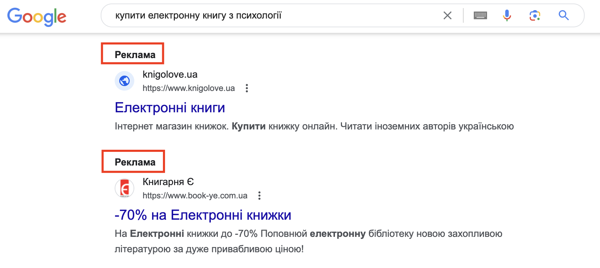The height and width of the screenshot is (268, 600).
Task: Click the Книгарня Є logo favicon
Action: 124,188
